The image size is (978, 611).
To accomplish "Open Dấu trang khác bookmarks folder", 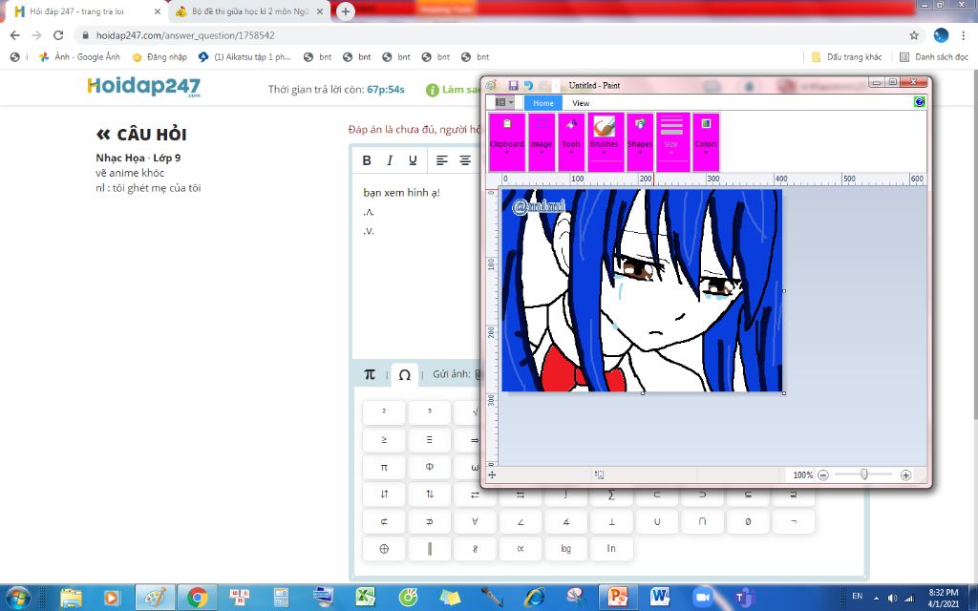I will (846, 56).
